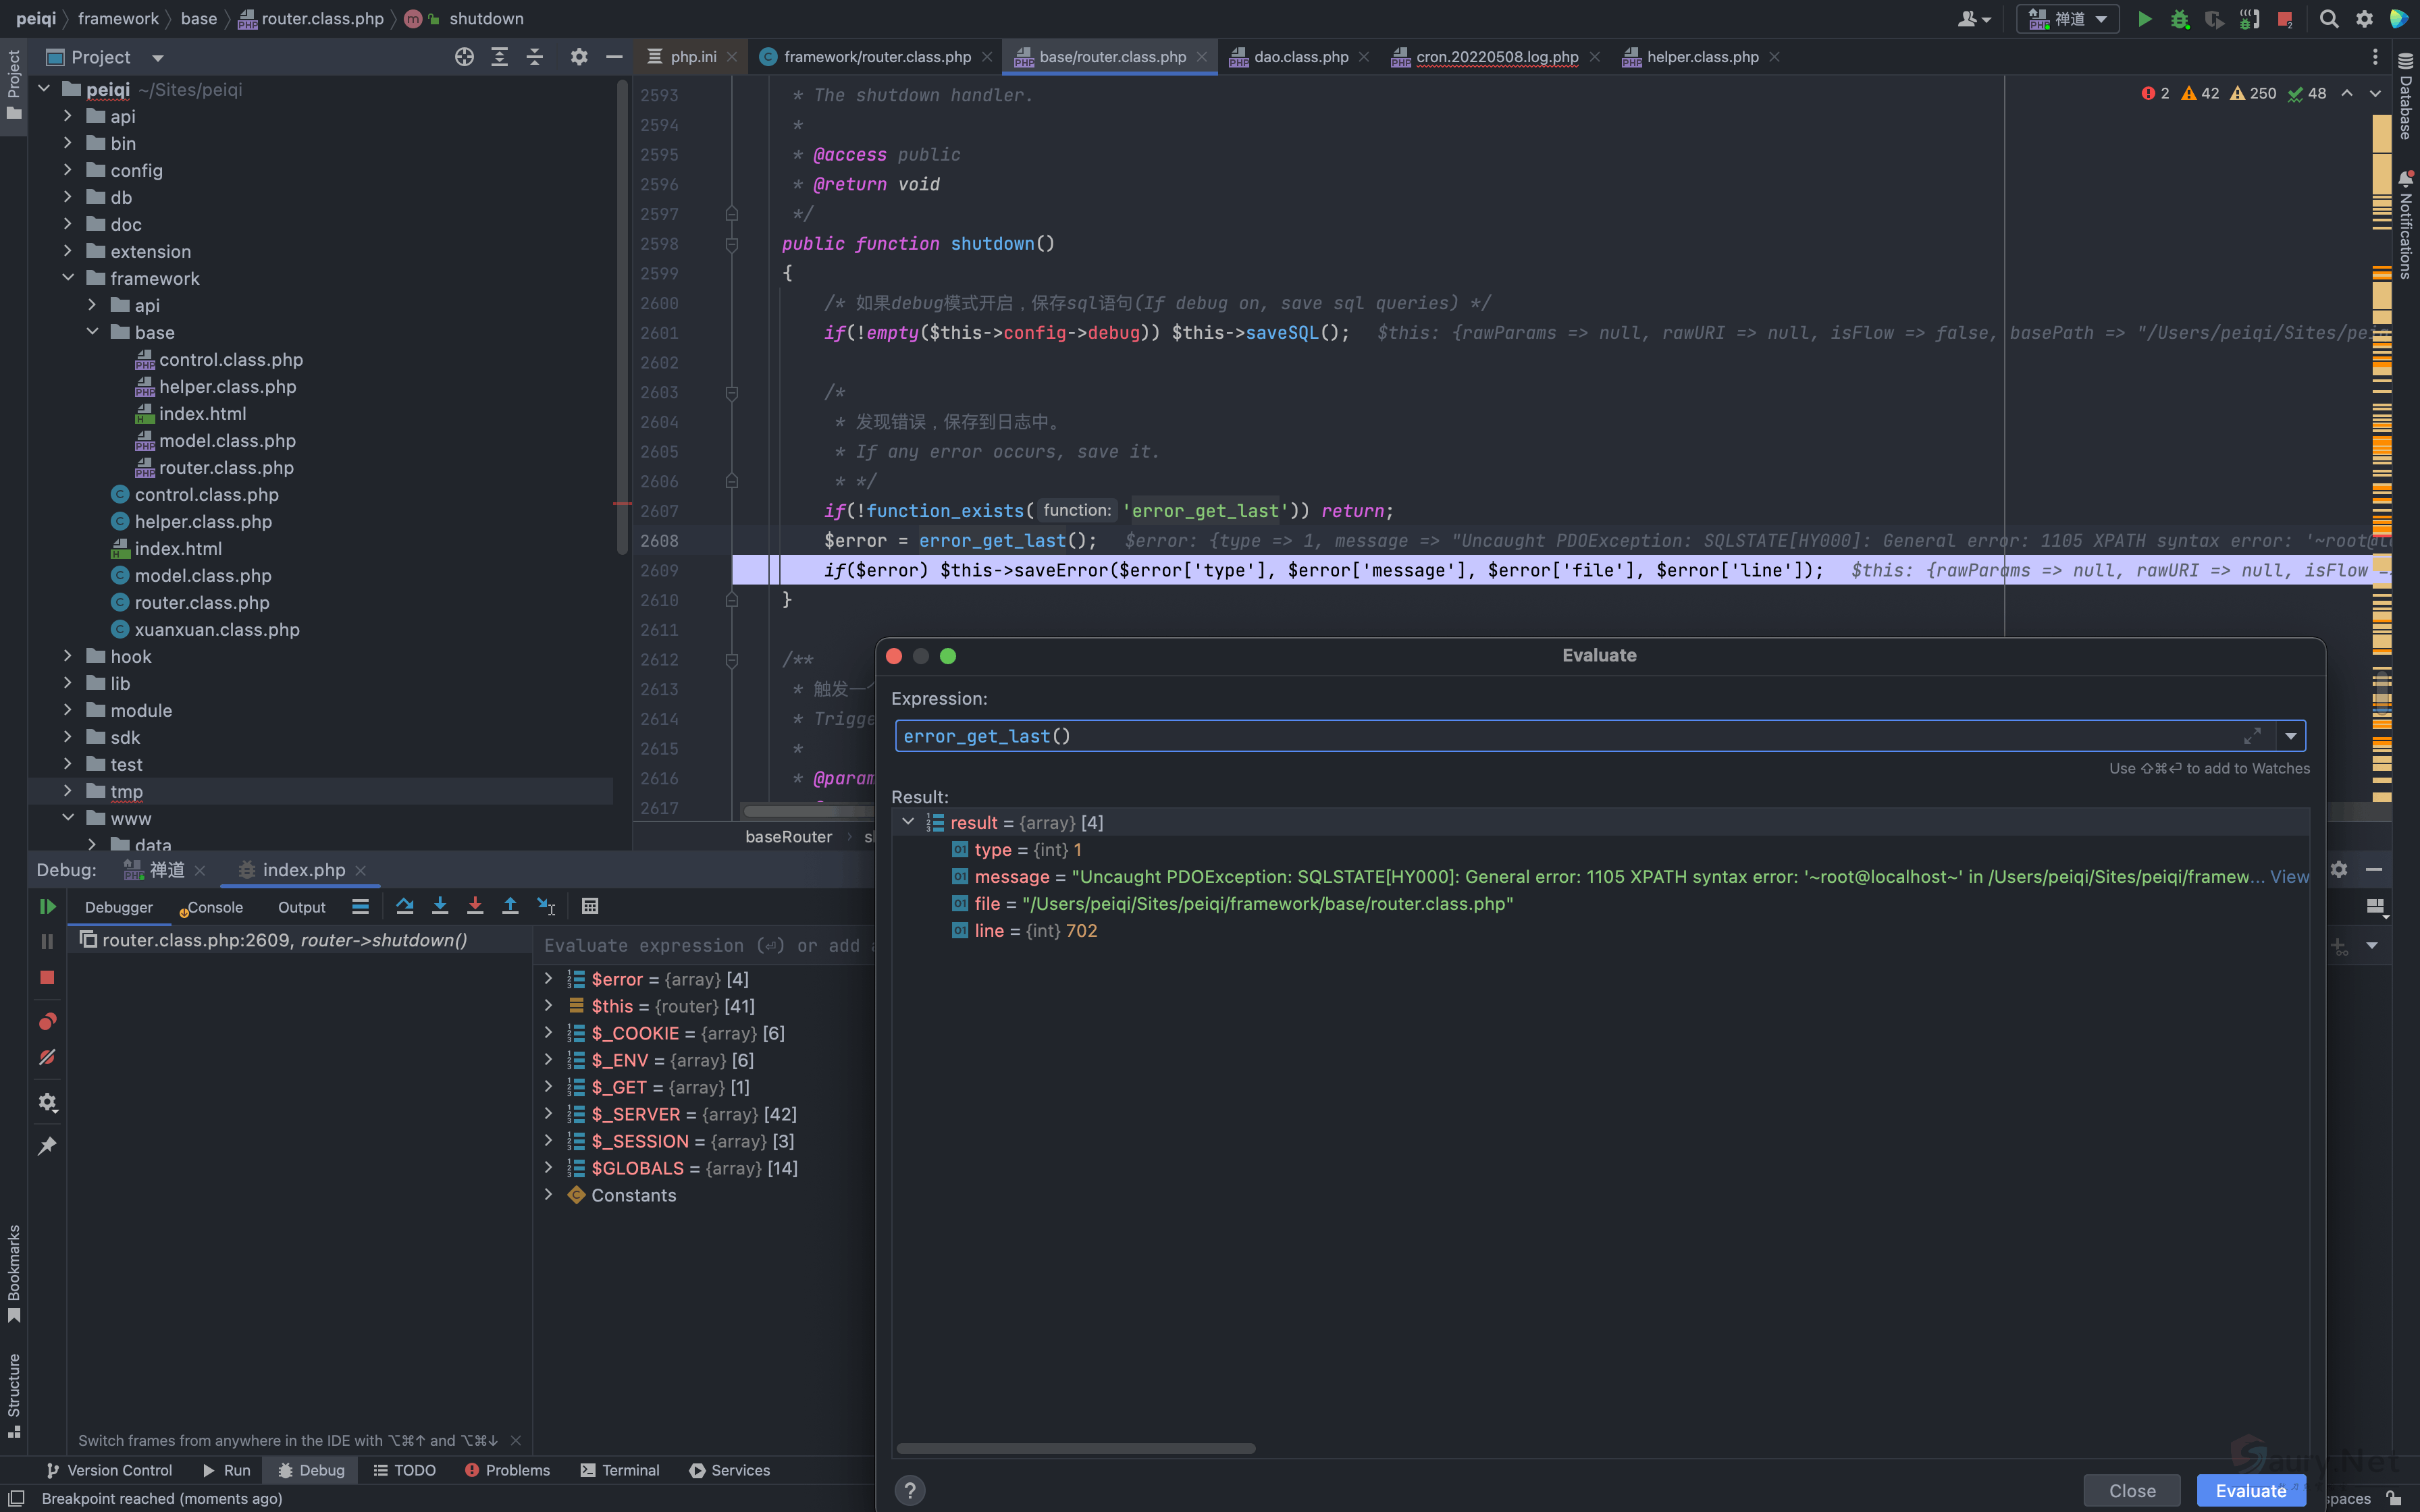Image resolution: width=2420 pixels, height=1512 pixels.
Task: Switch to dao.class.php editor tab
Action: coord(1300,57)
